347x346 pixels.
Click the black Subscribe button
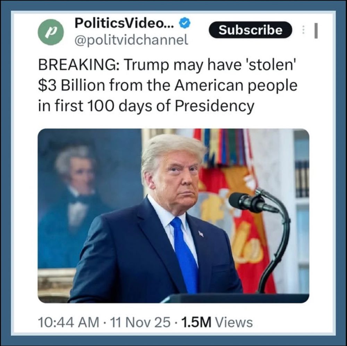(250, 30)
